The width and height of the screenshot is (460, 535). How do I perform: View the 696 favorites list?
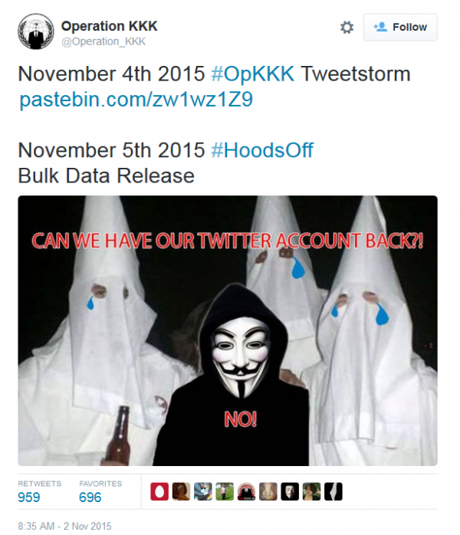point(100,491)
